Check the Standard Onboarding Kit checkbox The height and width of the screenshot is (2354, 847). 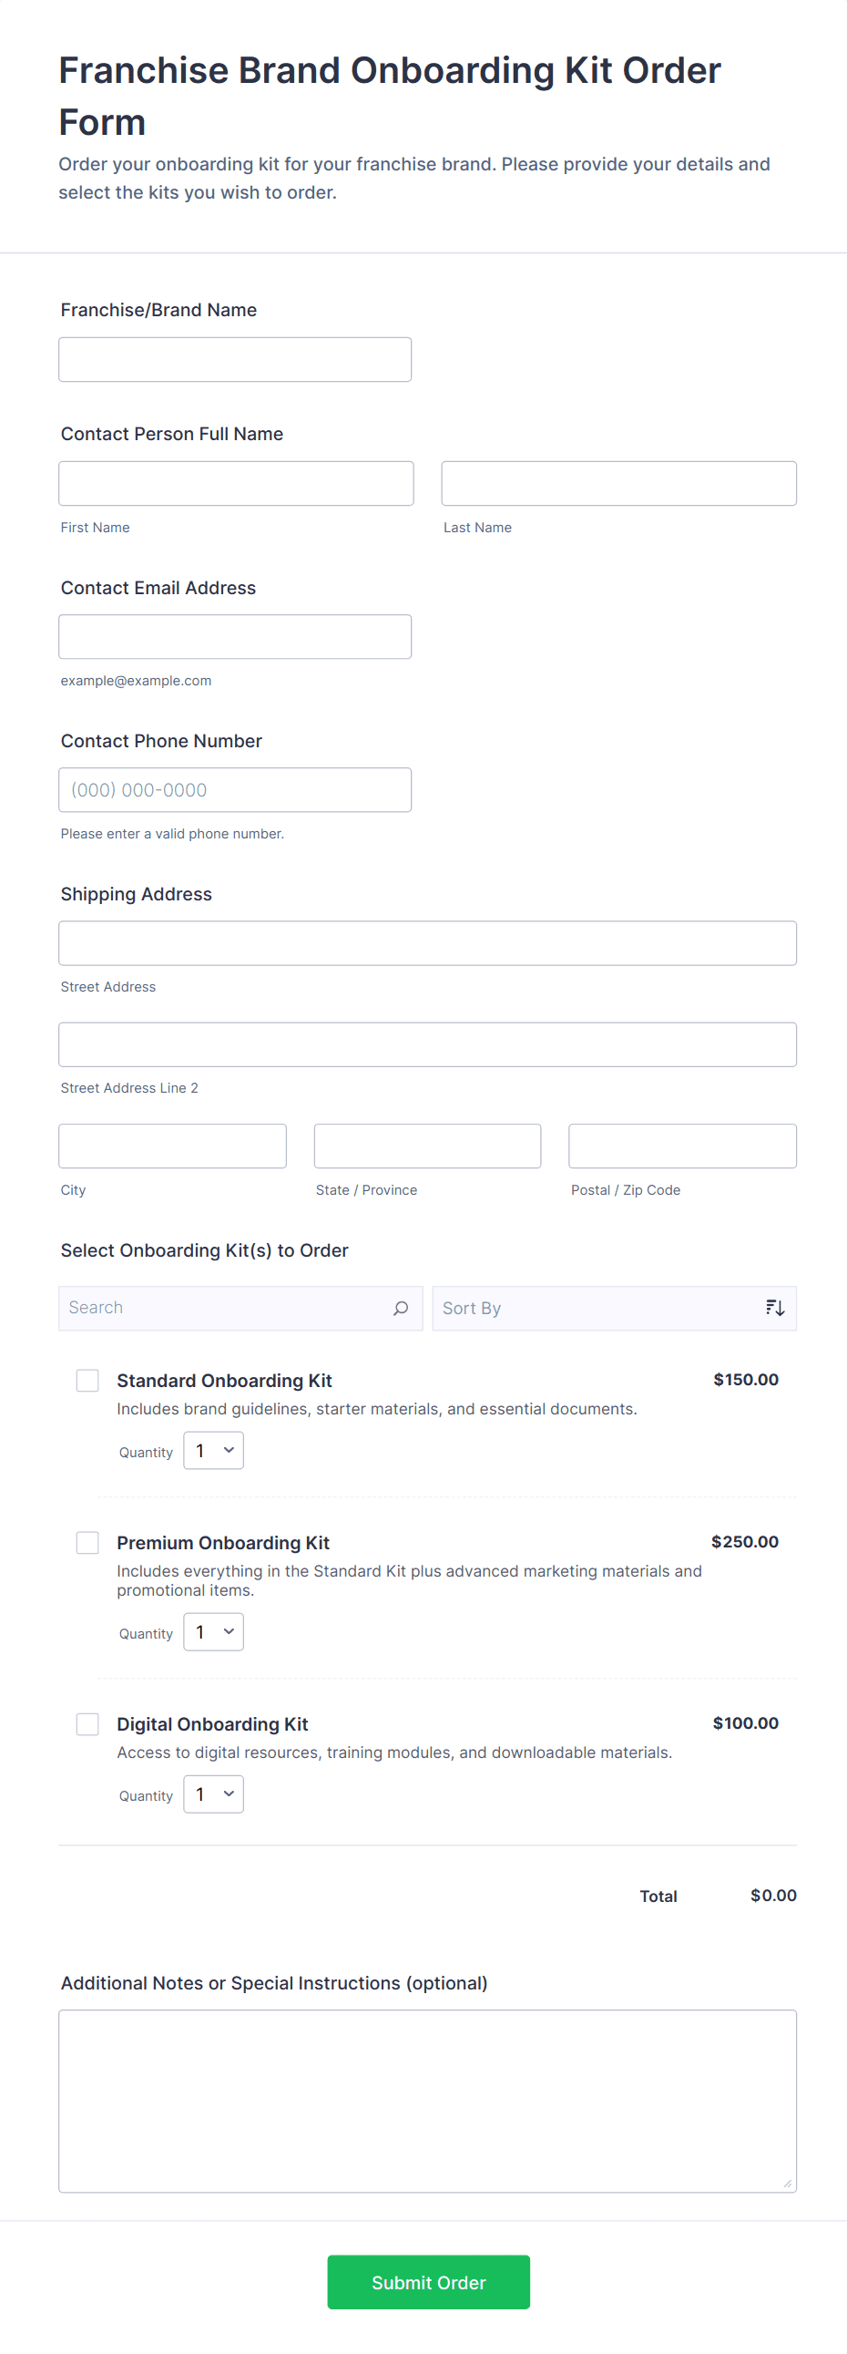pyautogui.click(x=87, y=1381)
